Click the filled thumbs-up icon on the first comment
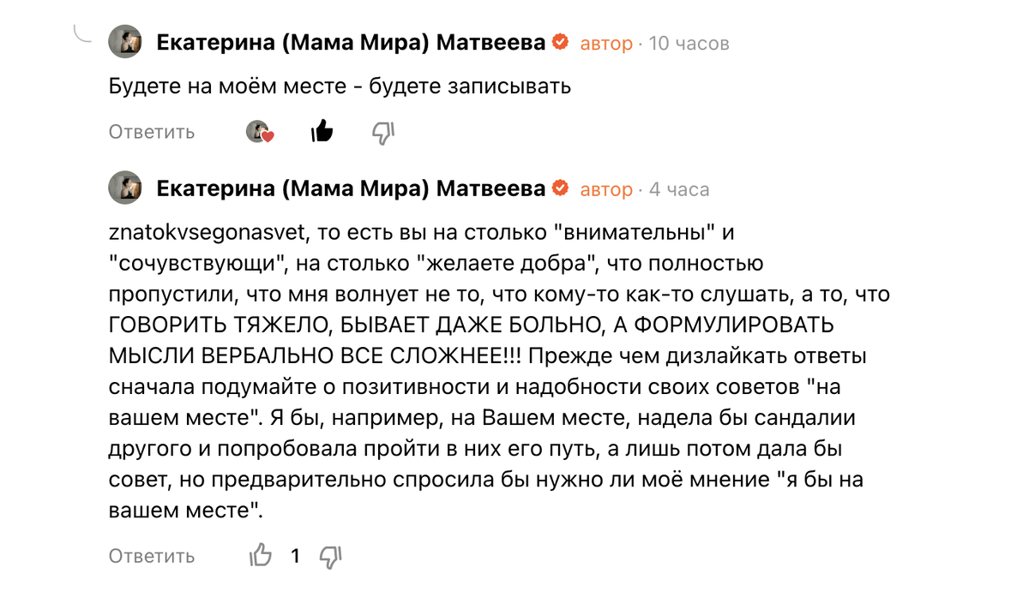Viewport: 1029px width, 597px height. coord(322,131)
